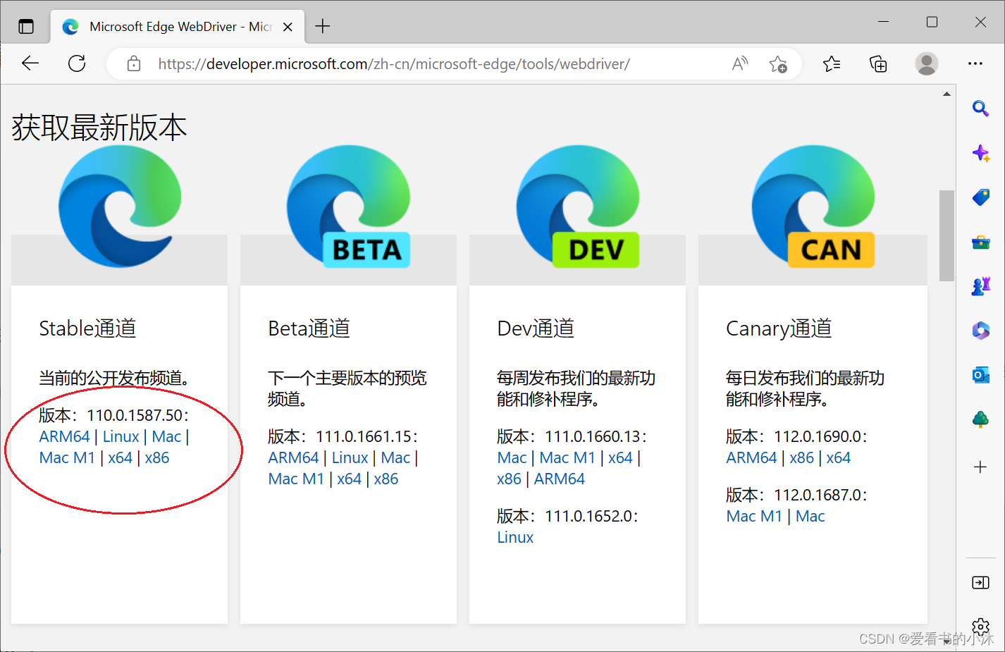Download Canary x64 driver
Viewport: 1005px width, 652px height.
839,458
